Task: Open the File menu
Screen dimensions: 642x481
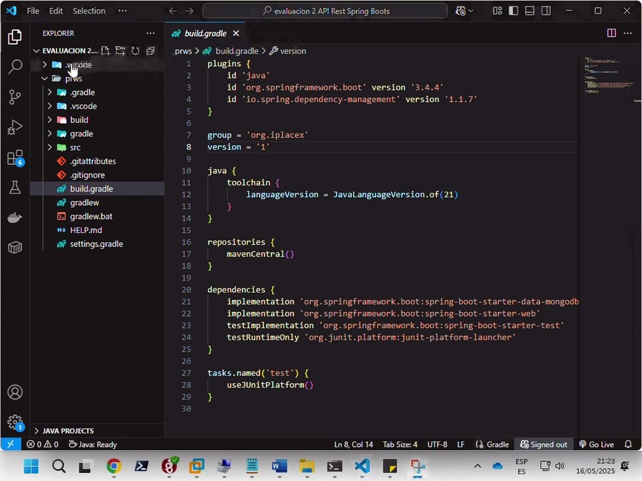Action: (33, 11)
